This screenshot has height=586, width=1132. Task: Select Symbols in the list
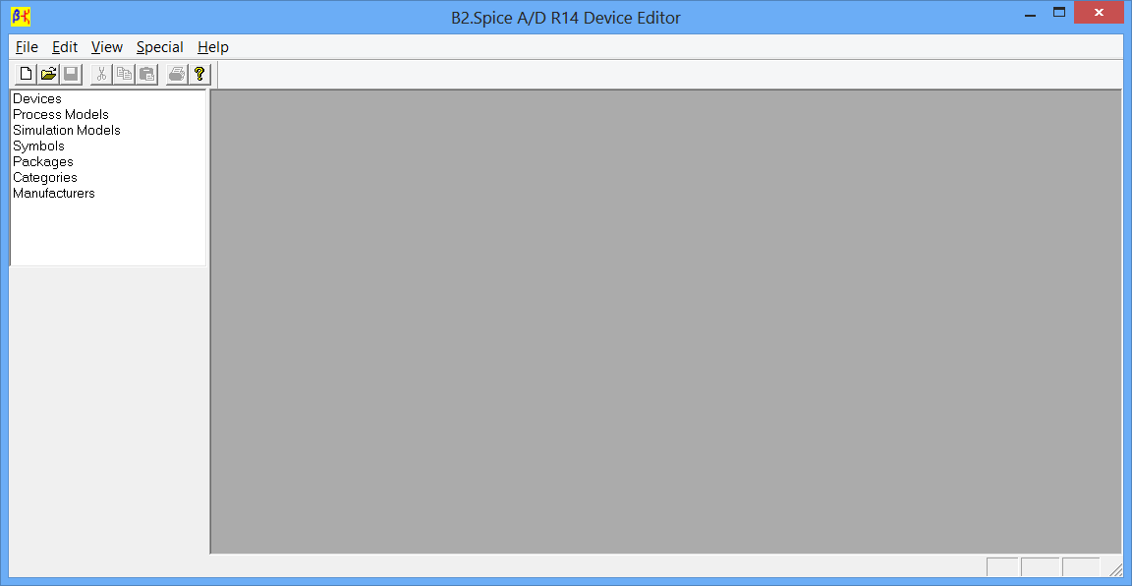click(38, 146)
